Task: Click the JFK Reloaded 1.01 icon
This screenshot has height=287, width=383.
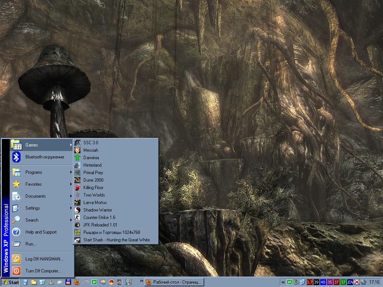Action: pos(77,225)
